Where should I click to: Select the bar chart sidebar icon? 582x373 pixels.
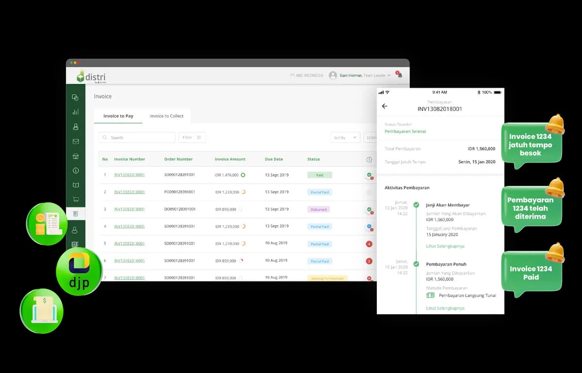76,112
